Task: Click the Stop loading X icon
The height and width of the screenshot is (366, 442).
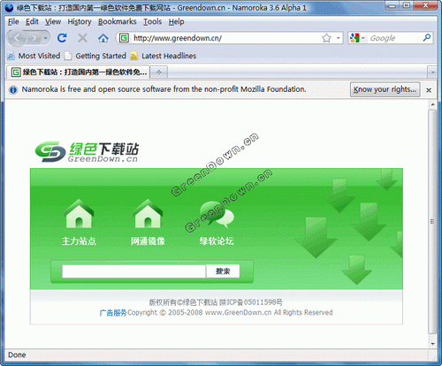Action: pyautogui.click(x=82, y=38)
